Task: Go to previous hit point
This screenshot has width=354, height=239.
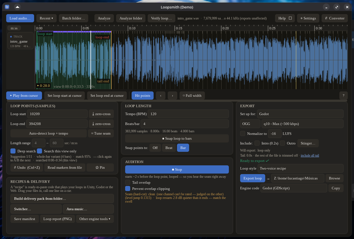Action: pyautogui.click(x=161, y=95)
